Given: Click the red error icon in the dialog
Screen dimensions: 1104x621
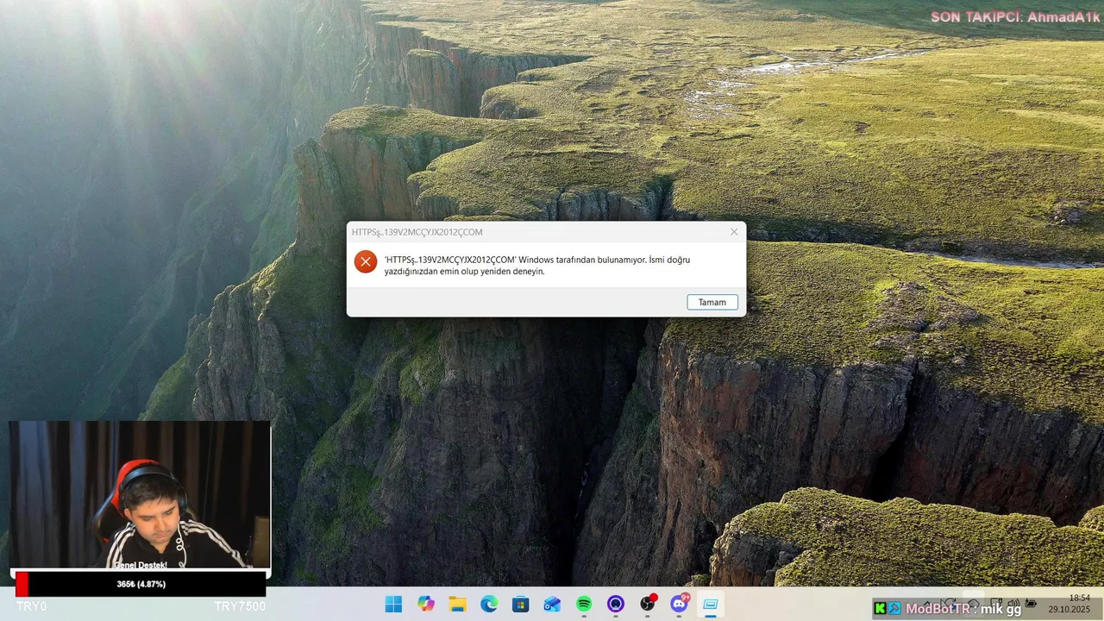Looking at the screenshot, I should tap(366, 261).
